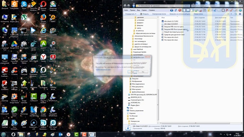Select the песочница folder in the tree
This screenshot has width=244, height=137.
[138, 38]
